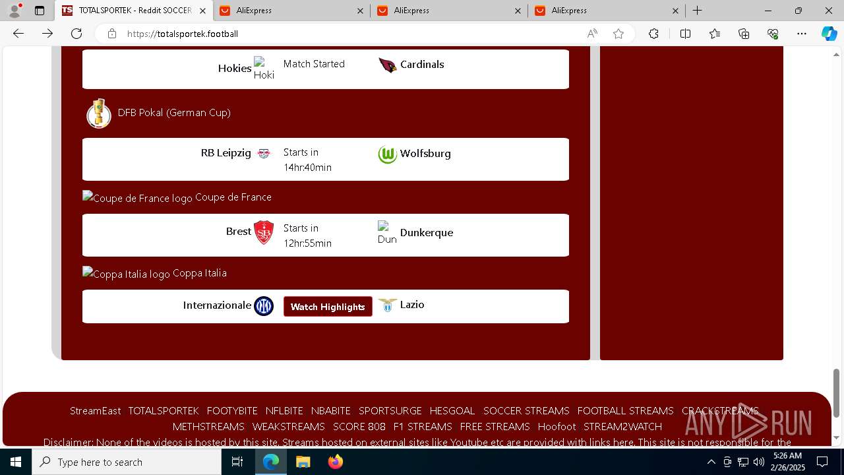The height and width of the screenshot is (475, 844).
Task: Switch to the third AliExpress tab
Action: pyautogui.click(x=607, y=11)
